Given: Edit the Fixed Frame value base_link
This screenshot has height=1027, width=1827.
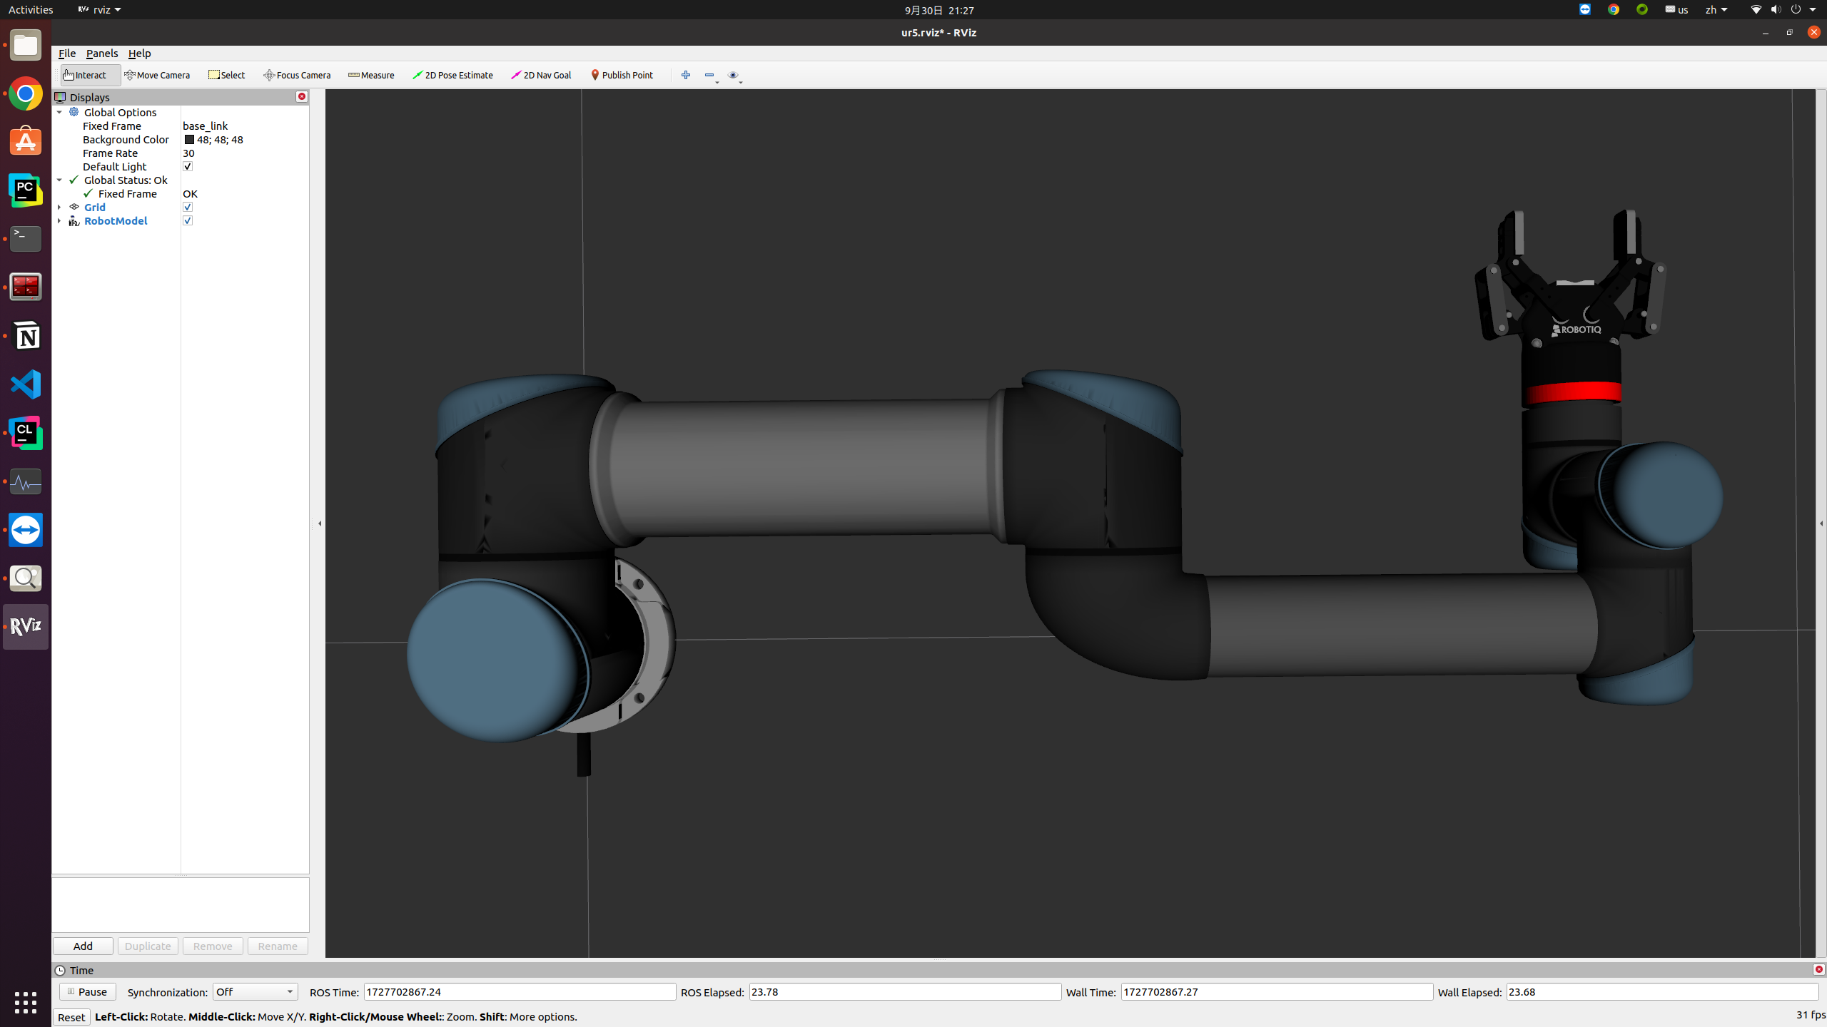Looking at the screenshot, I should tap(206, 126).
